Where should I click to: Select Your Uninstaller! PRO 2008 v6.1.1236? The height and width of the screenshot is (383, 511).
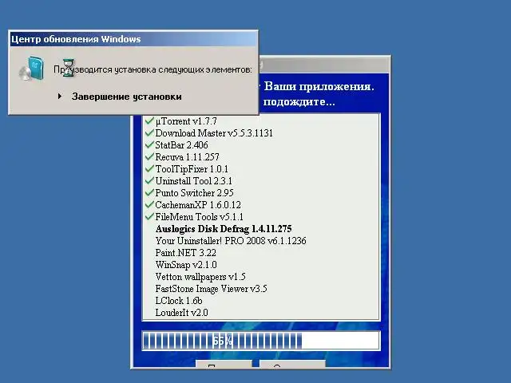pyautogui.click(x=231, y=241)
